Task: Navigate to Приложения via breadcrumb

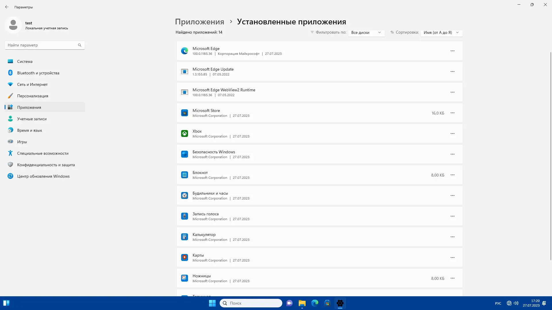Action: [200, 22]
